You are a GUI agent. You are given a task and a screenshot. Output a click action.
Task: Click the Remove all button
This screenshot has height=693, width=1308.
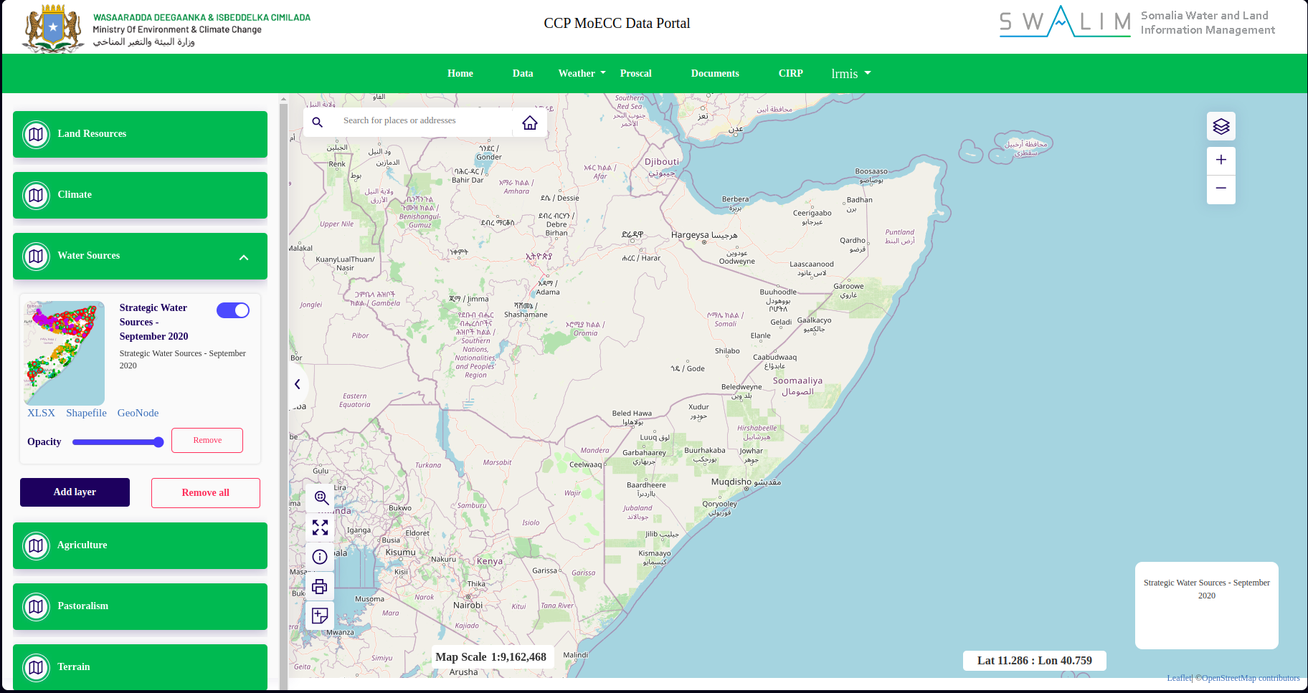[x=205, y=492]
